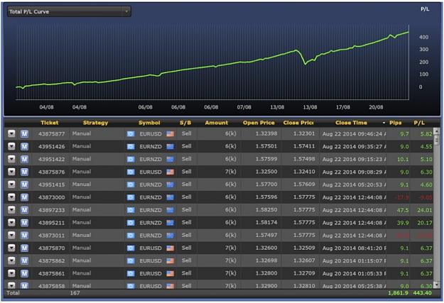Image resolution: width=444 pixels, height=303 pixels.
Task: Click the M icon for ticket 43875876
Action: [24, 172]
